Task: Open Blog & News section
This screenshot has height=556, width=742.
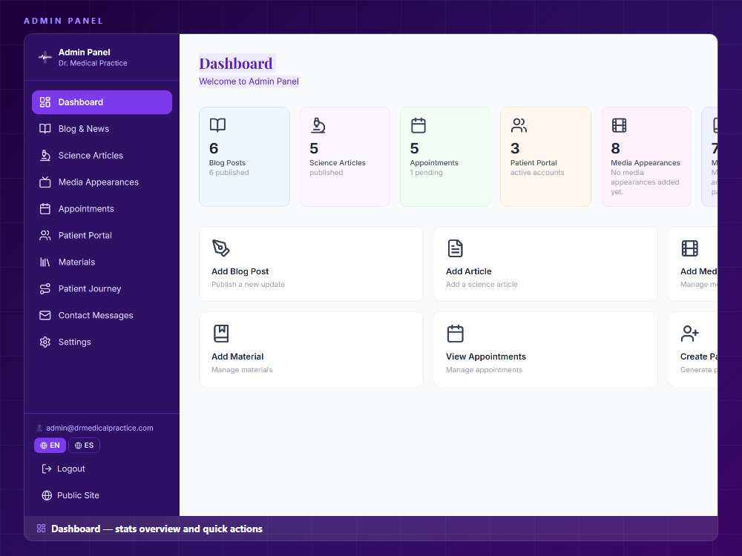Action: [x=102, y=128]
